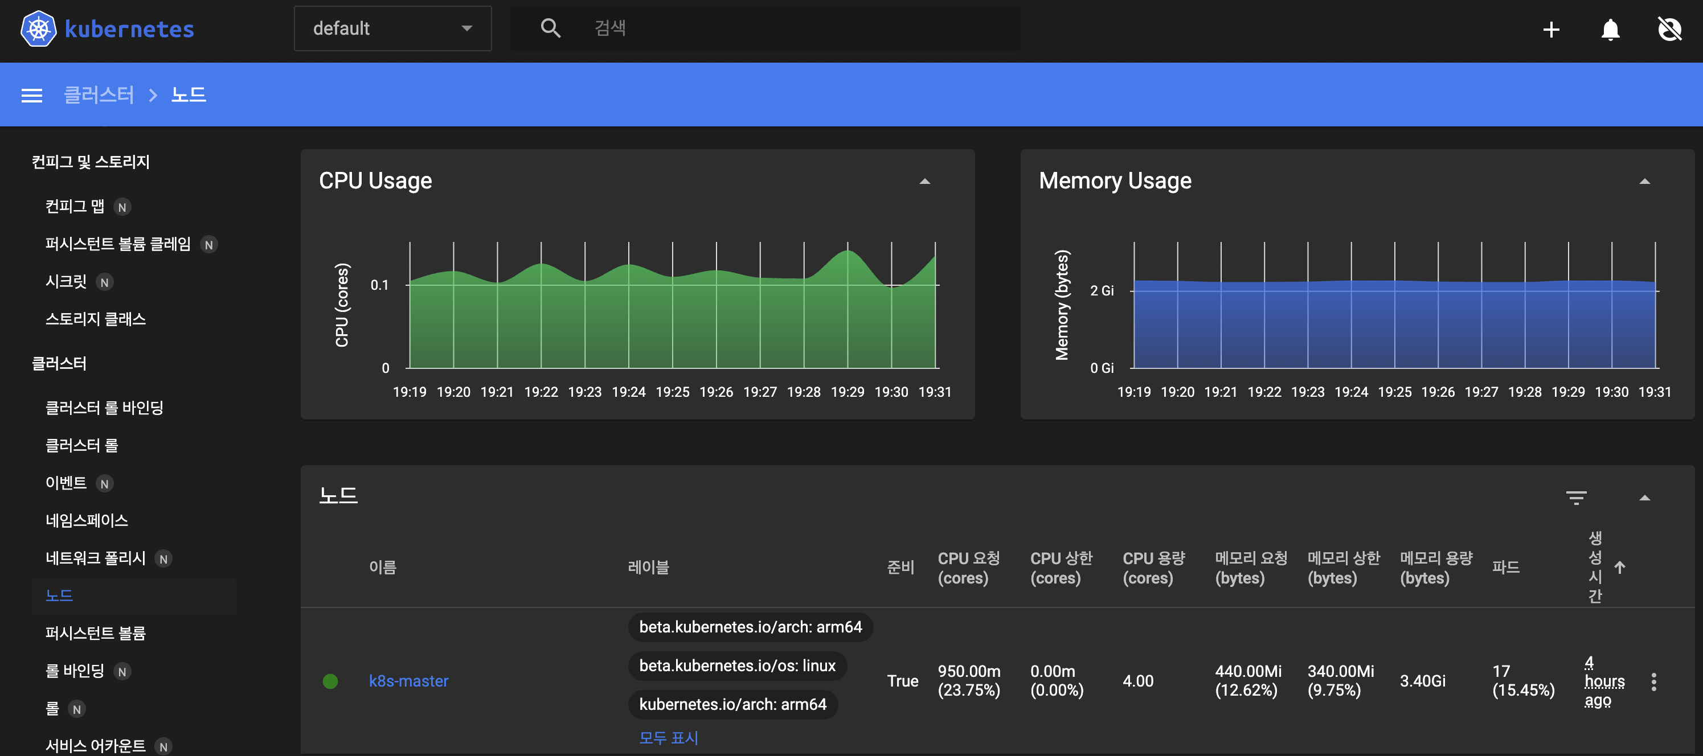This screenshot has height=756, width=1703.
Task: Collapse the 노드 table panel
Action: point(1644,497)
